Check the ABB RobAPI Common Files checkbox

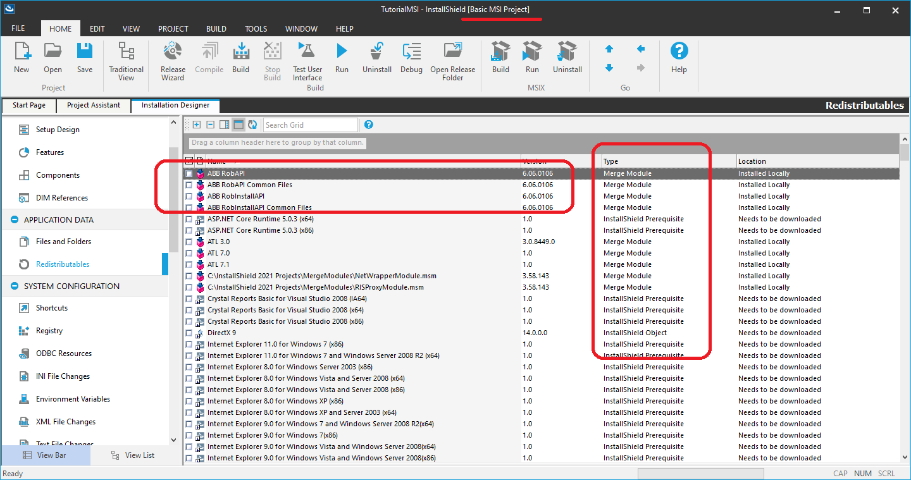click(189, 185)
